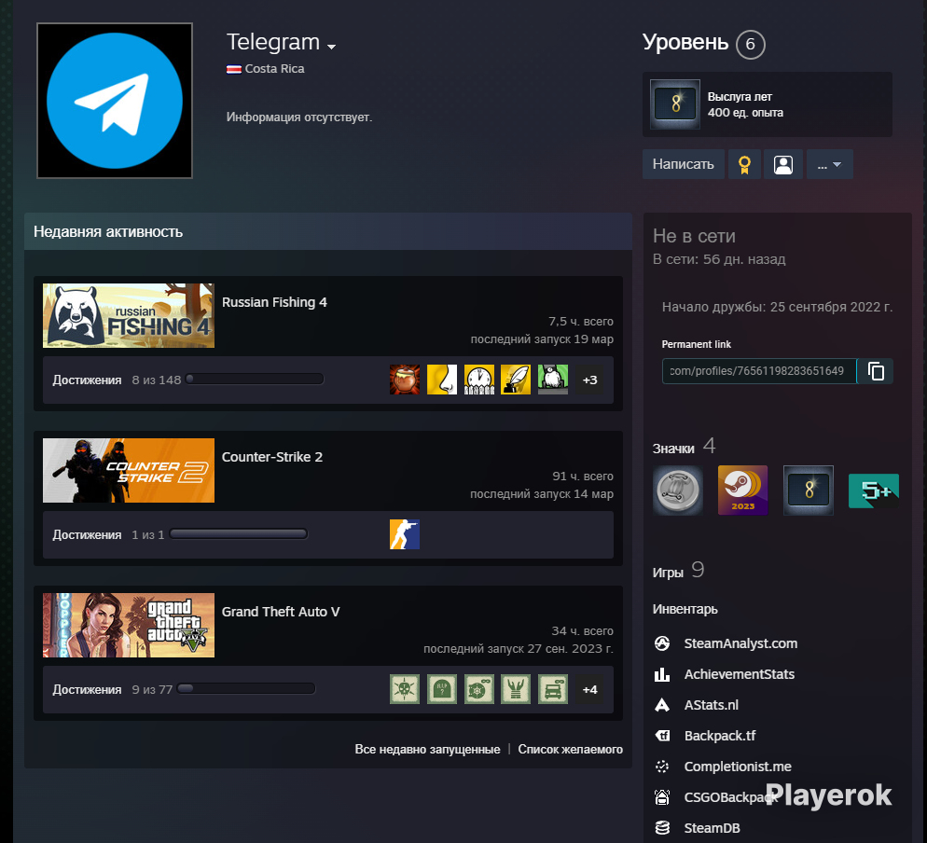Open the SteamDB link

[712, 828]
